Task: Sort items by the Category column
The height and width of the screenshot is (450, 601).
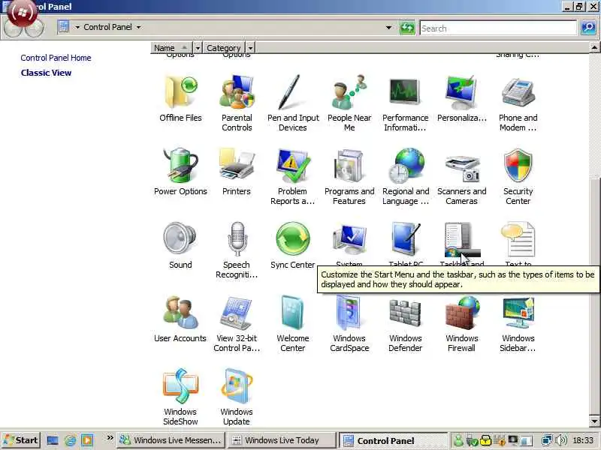Action: (223, 48)
